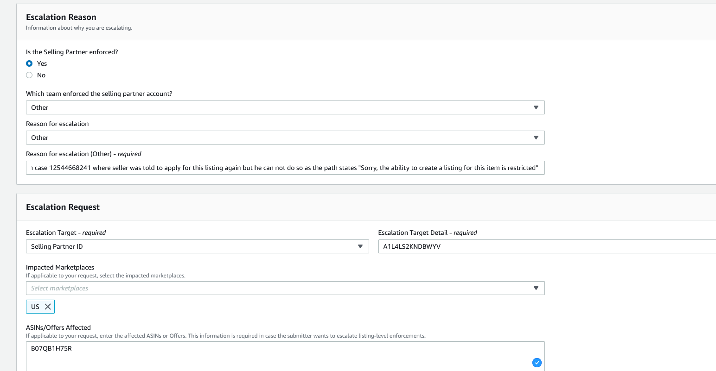The height and width of the screenshot is (371, 716).
Task: Click the Escalation Target Detail field
Action: 547,246
